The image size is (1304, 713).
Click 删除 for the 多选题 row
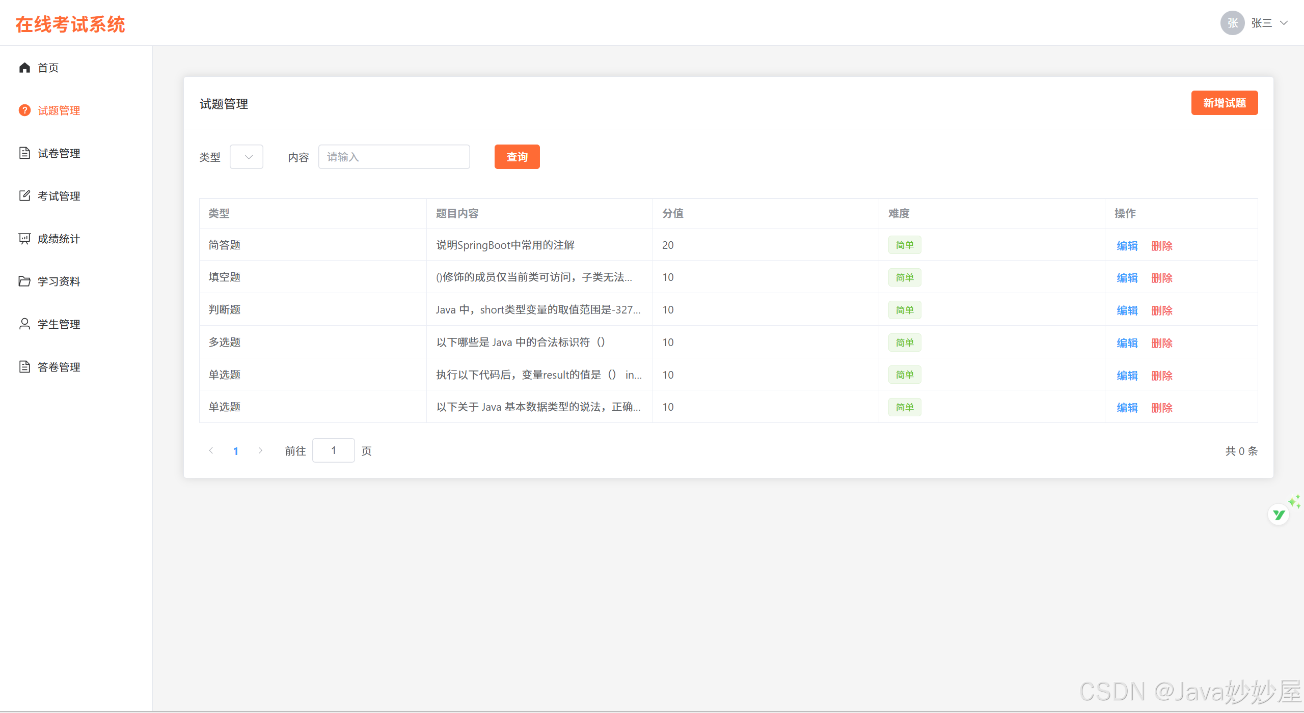tap(1162, 343)
